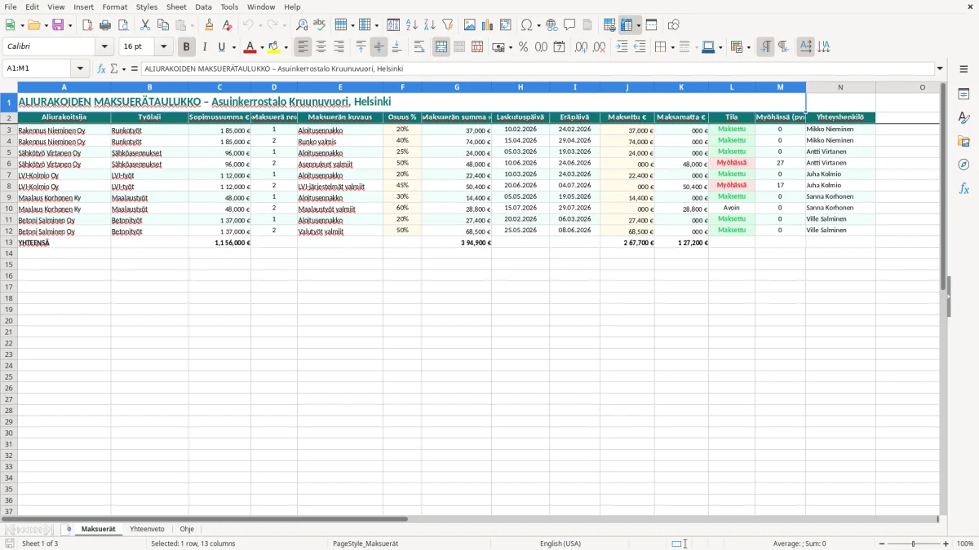Click Format as Percent icon
This screenshot has height=550, width=979.
pyautogui.click(x=523, y=47)
